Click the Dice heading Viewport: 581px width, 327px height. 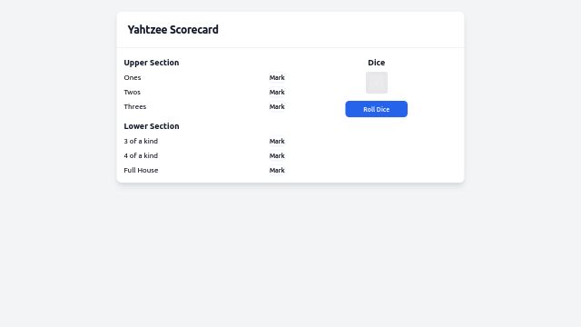[x=376, y=63]
